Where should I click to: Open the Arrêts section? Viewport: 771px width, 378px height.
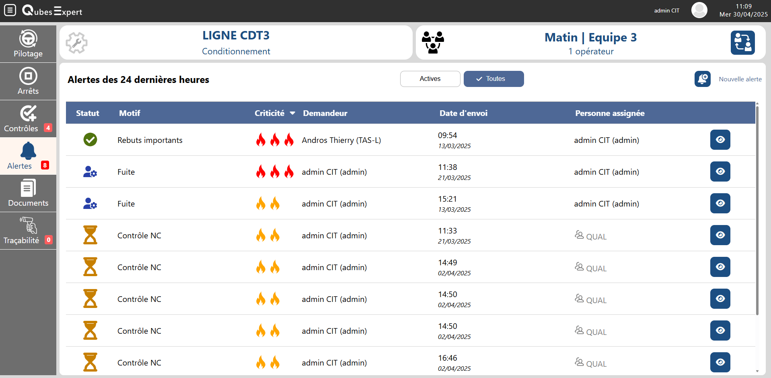point(28,81)
